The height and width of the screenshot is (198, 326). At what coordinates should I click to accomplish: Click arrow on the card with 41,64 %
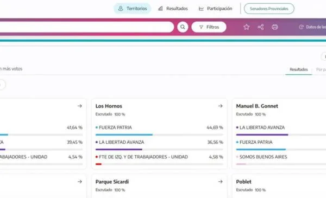80,106
